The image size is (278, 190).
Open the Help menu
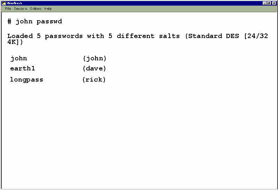point(48,8)
